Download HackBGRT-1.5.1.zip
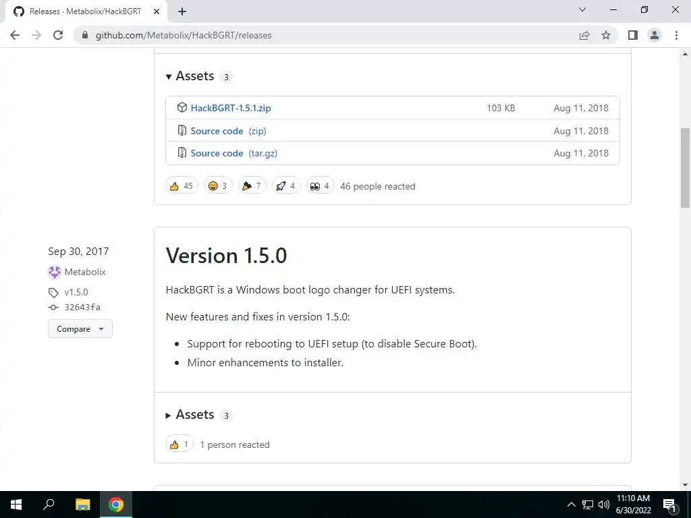The width and height of the screenshot is (691, 518). click(x=231, y=108)
